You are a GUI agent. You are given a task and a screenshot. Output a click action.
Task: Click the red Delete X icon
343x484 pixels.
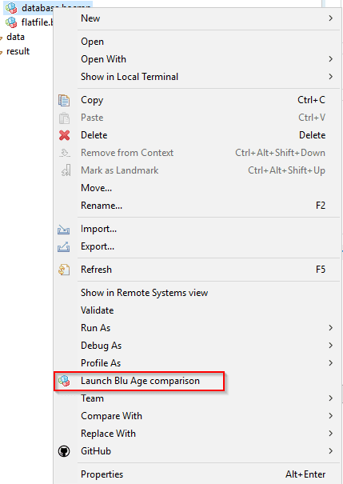tap(64, 135)
